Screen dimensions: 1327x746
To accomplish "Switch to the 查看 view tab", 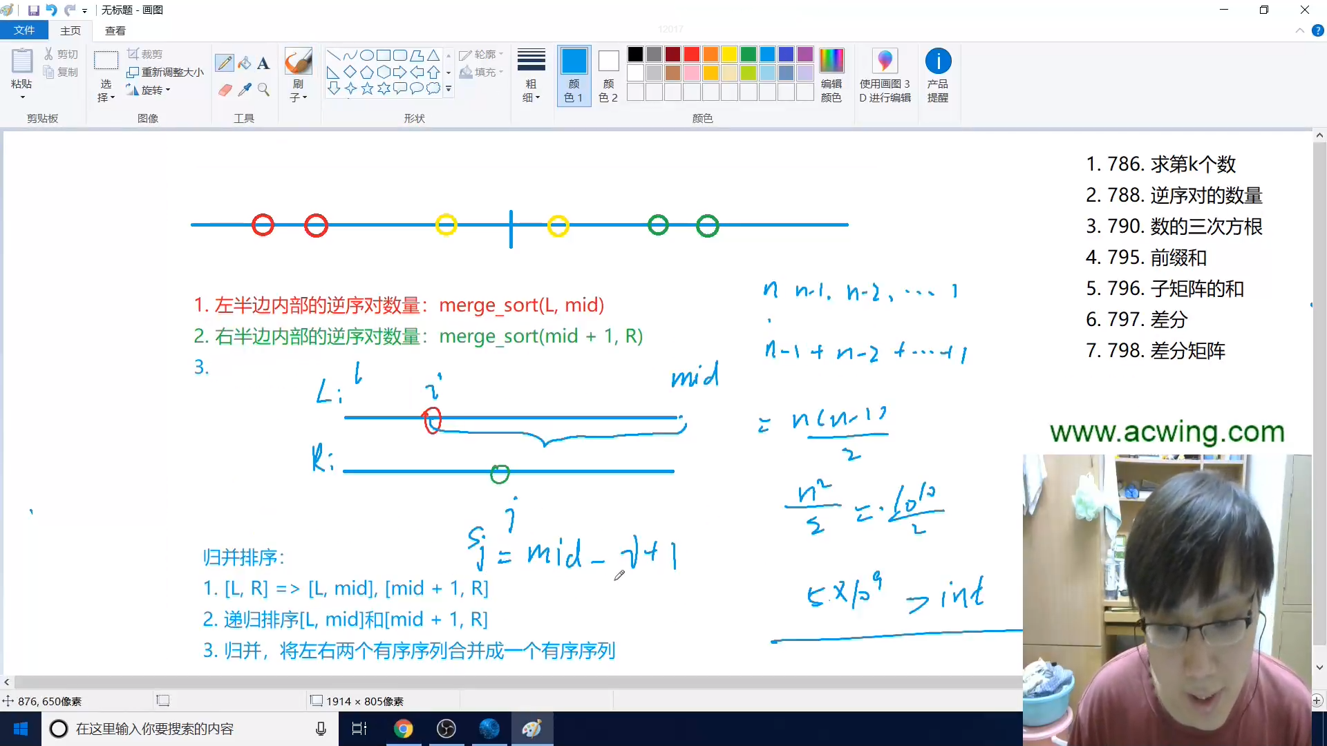I will 115,30.
